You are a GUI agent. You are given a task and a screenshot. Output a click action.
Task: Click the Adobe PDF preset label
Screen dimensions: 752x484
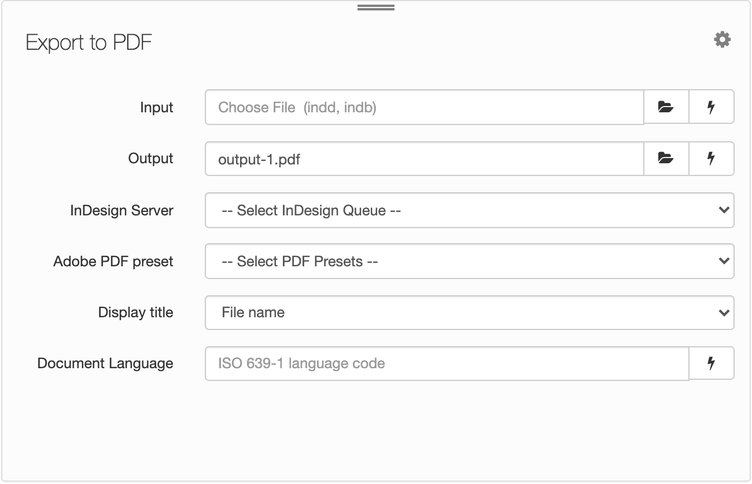point(113,262)
